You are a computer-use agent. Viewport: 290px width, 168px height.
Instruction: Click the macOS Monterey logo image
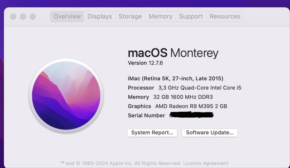(66, 95)
